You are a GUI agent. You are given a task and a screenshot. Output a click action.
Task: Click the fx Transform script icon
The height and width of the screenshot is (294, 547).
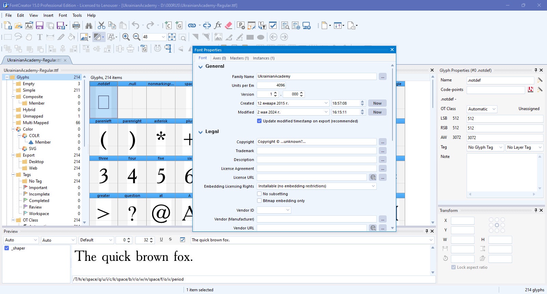(218, 25)
